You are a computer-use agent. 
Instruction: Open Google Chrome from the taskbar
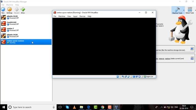(103, 107)
